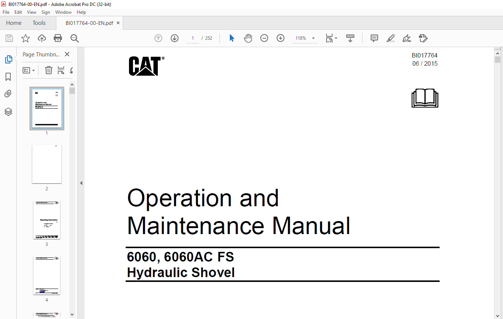Select page 4 thumbnail
This screenshot has height=319, width=503.
(x=47, y=275)
